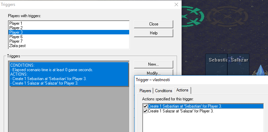
Task: Select the Actions tab
Action: pos(182,90)
